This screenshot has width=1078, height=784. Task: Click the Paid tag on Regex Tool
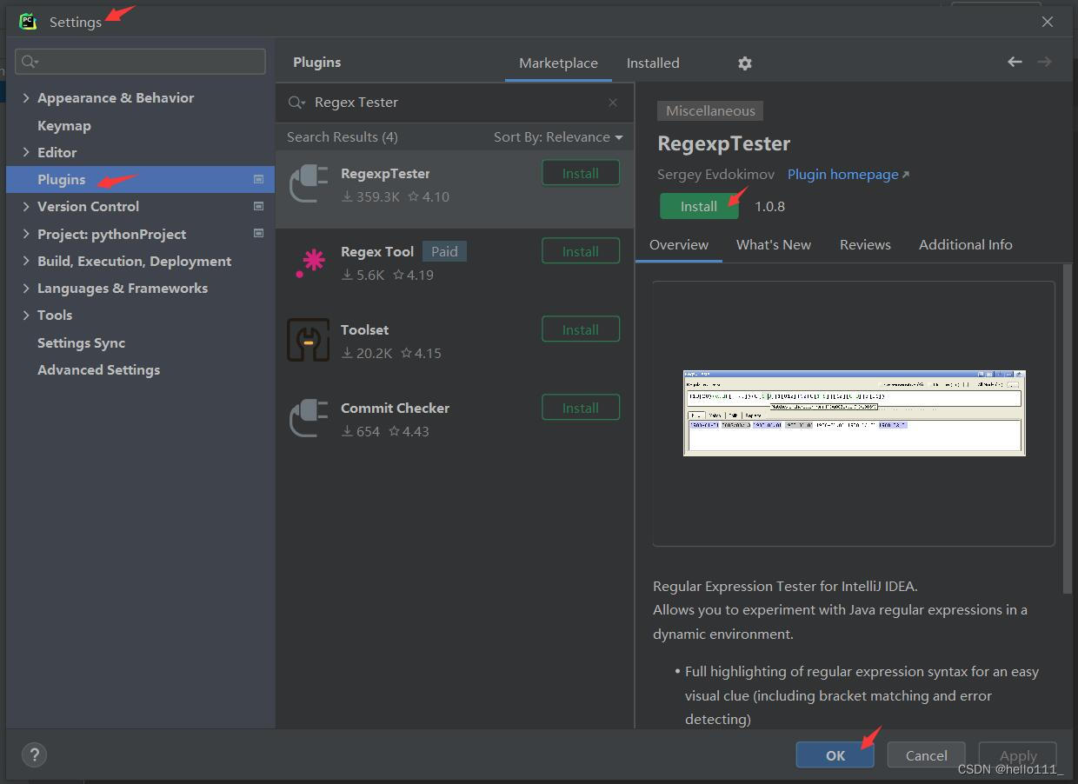point(444,251)
